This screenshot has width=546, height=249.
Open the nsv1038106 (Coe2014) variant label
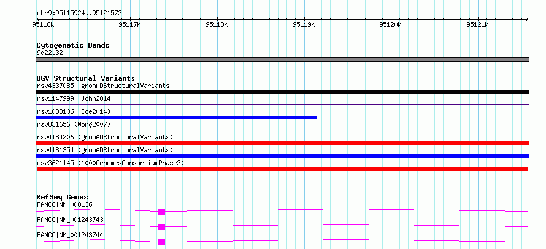pyautogui.click(x=74, y=111)
